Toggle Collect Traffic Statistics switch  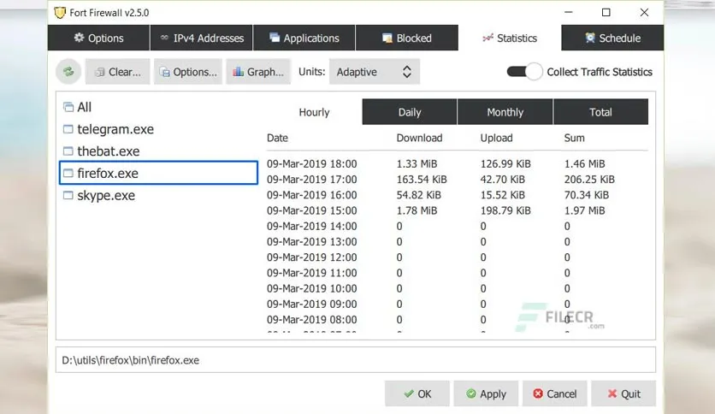click(x=524, y=72)
